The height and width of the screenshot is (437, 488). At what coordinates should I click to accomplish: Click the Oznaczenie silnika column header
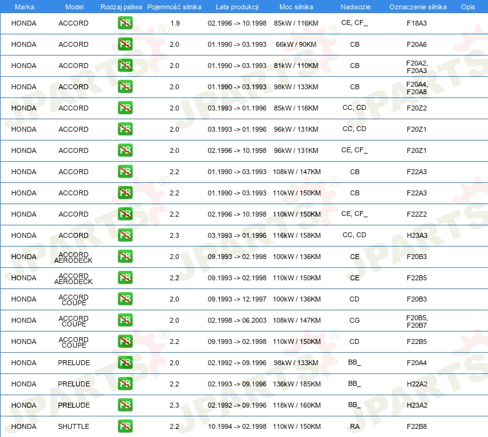[x=417, y=7]
